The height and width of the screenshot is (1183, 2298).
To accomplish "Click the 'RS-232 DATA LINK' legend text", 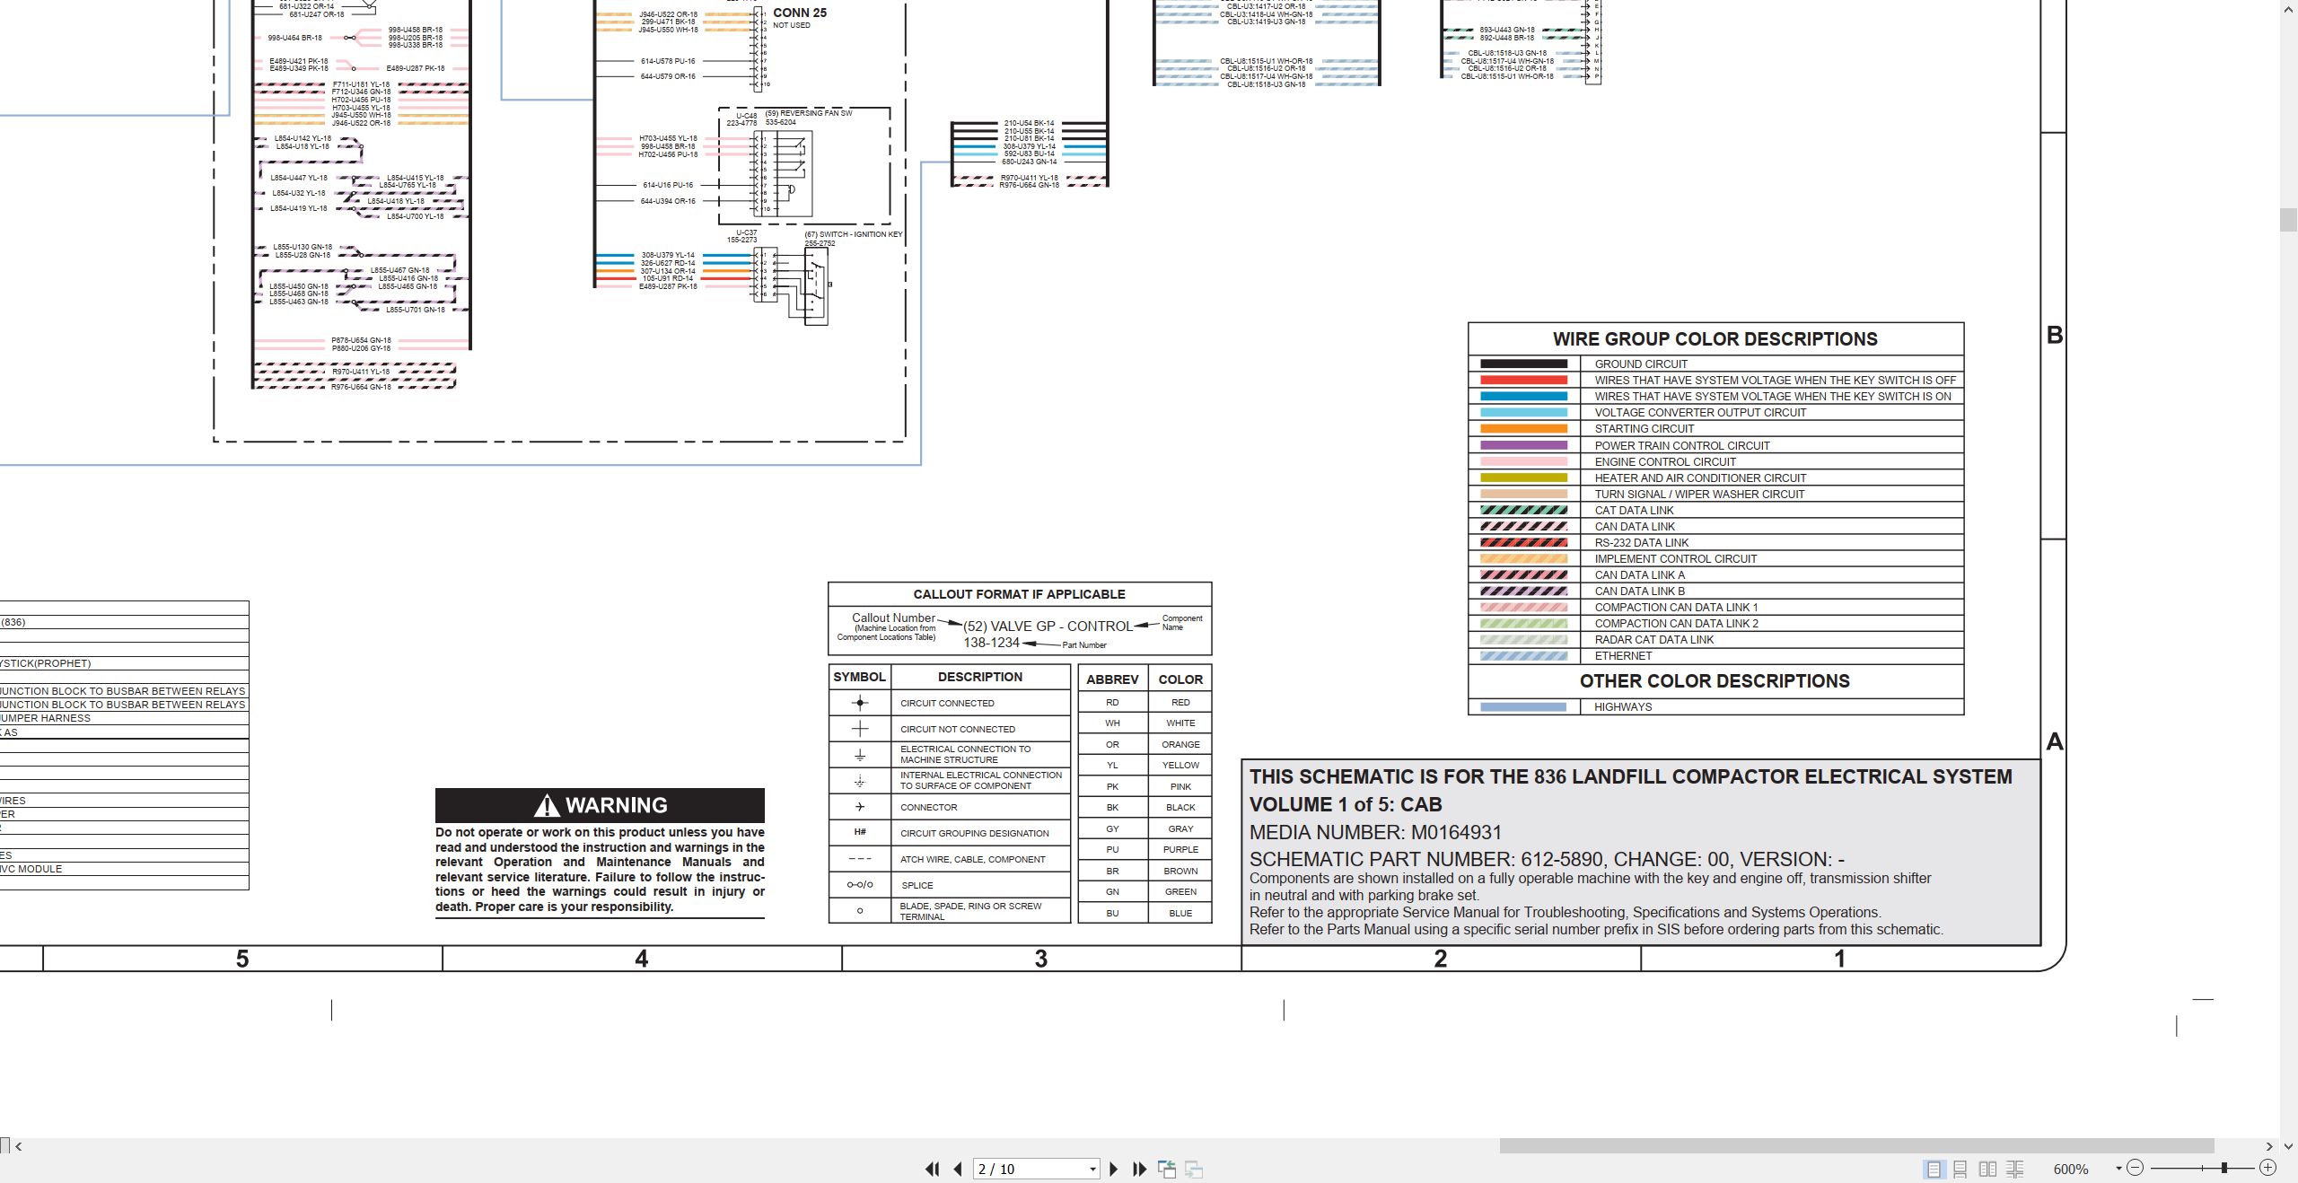I will pos(1642,543).
